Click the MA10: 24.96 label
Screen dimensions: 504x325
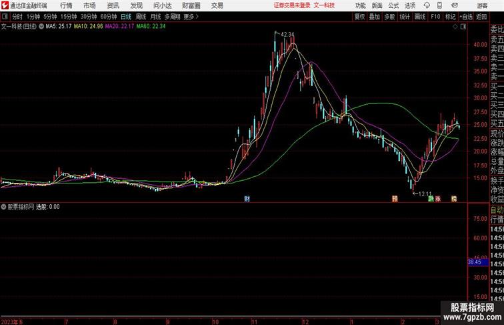point(89,27)
